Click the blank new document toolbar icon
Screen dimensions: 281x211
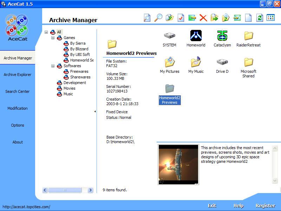(248, 18)
